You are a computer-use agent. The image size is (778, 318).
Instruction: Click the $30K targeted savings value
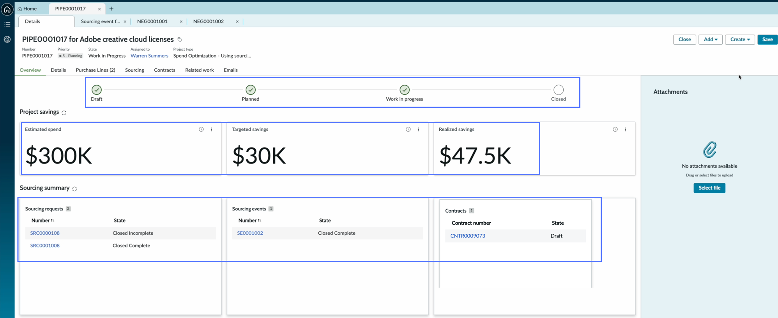259,156
